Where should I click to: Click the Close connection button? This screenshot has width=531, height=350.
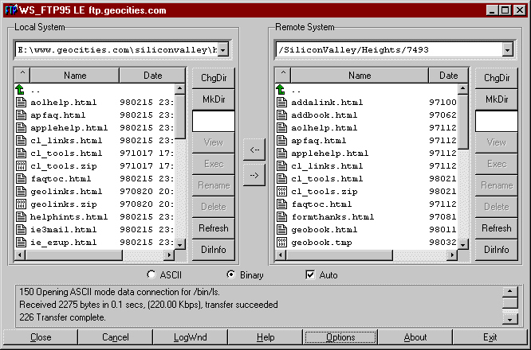(41, 337)
